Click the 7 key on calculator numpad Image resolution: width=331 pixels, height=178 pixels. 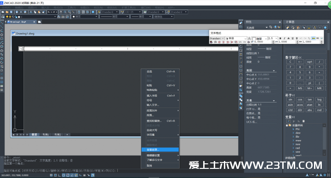pyautogui.click(x=290, y=67)
